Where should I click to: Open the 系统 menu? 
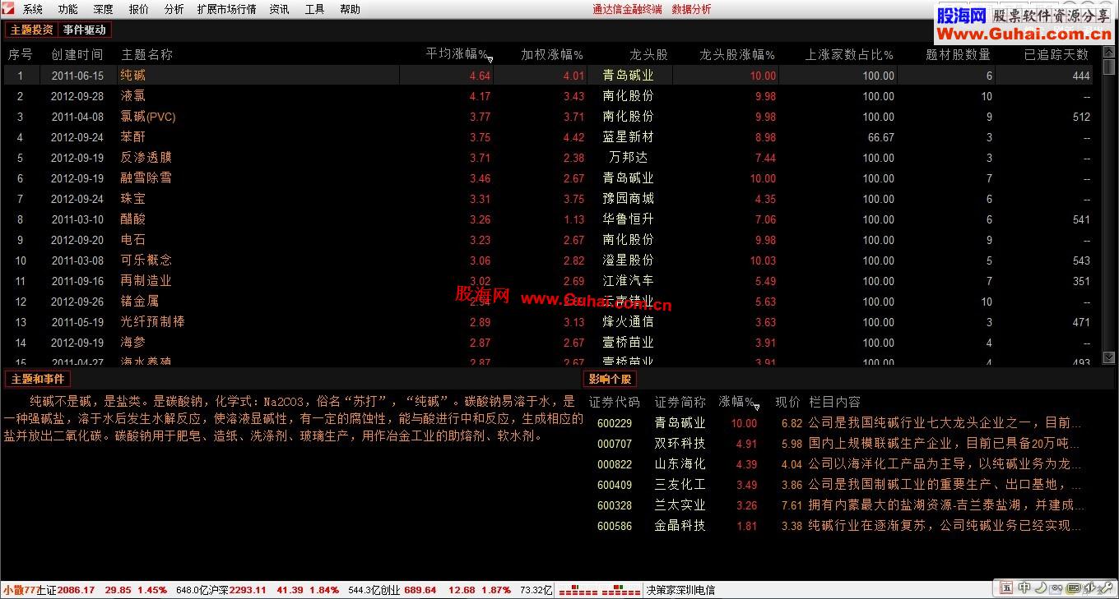pyautogui.click(x=33, y=9)
